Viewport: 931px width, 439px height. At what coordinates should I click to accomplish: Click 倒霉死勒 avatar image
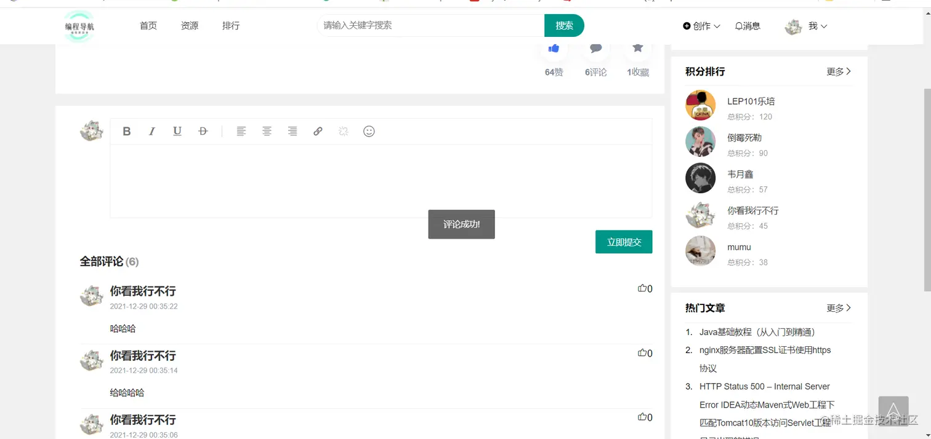(701, 141)
